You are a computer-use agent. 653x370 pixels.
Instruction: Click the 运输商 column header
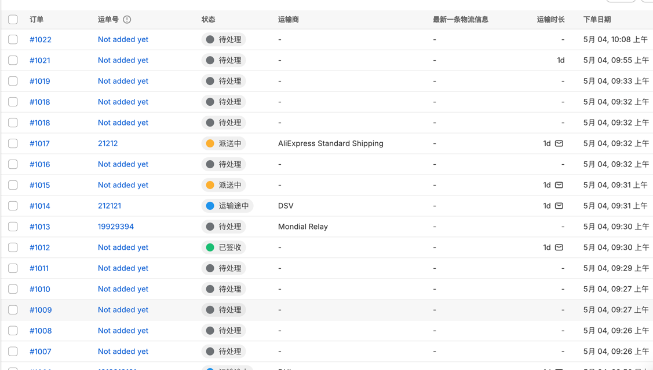point(288,20)
